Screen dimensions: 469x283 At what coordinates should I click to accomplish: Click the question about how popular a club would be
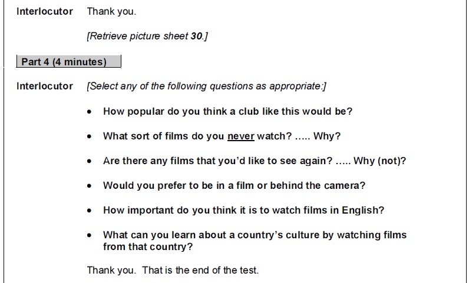(227, 111)
